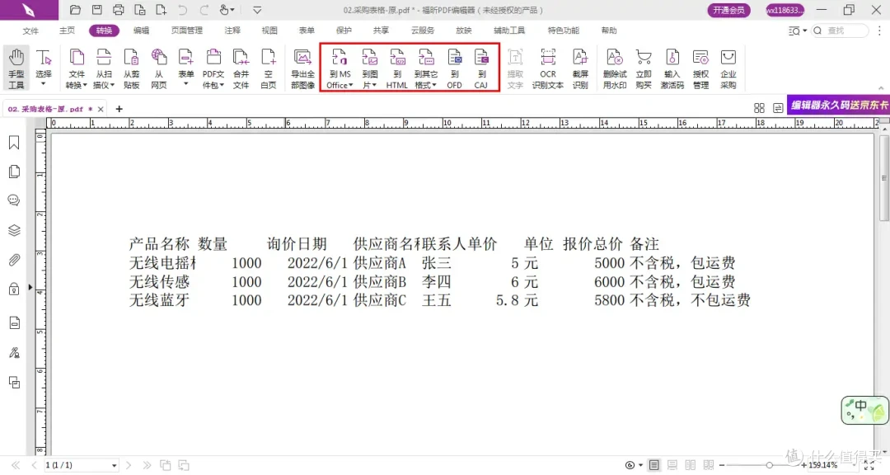Create PDF from clipboard (从剪贴板)
Viewport: 890px width, 475px height.
coord(131,68)
